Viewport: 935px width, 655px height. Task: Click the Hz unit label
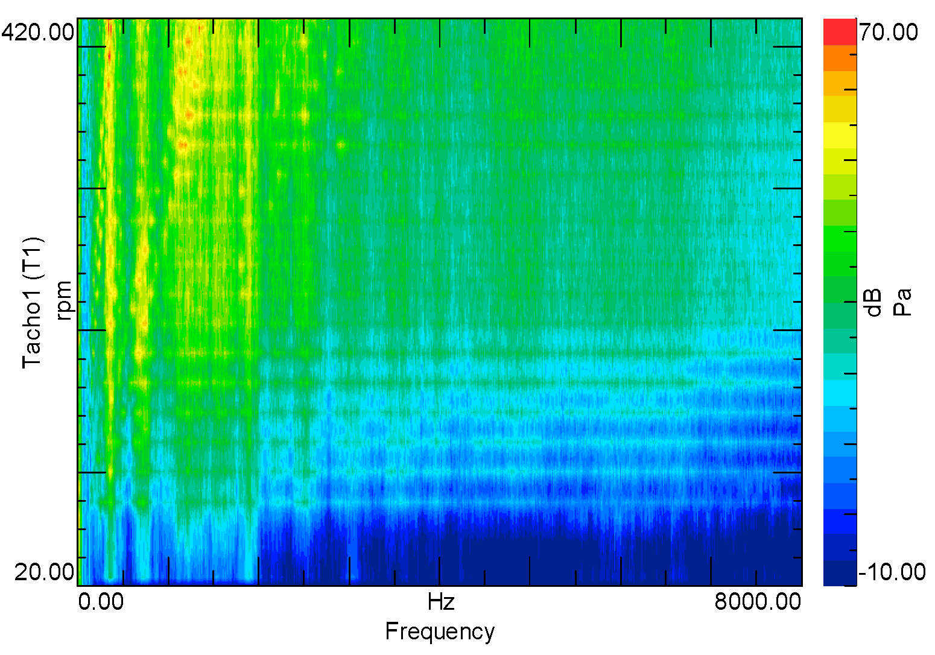[x=440, y=602]
